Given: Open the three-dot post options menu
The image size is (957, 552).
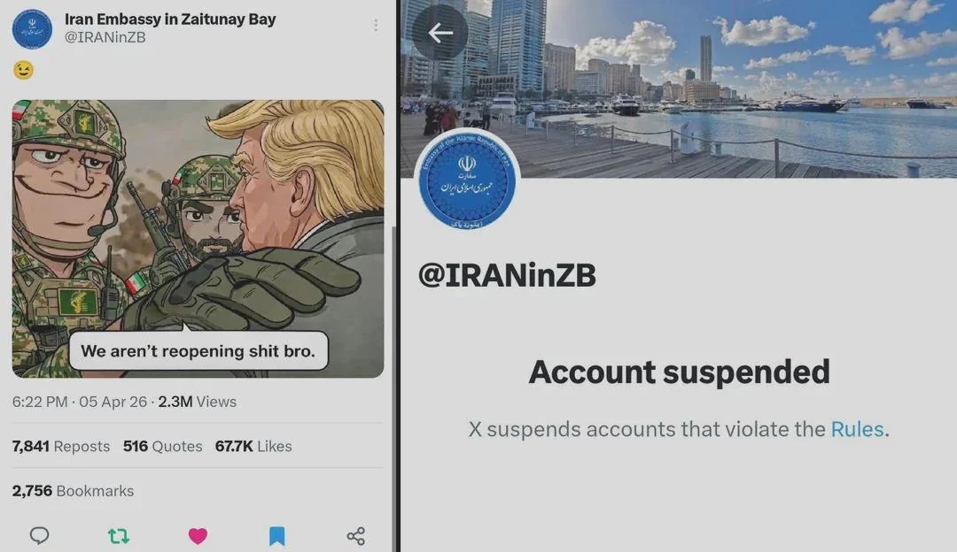Looking at the screenshot, I should (x=376, y=25).
